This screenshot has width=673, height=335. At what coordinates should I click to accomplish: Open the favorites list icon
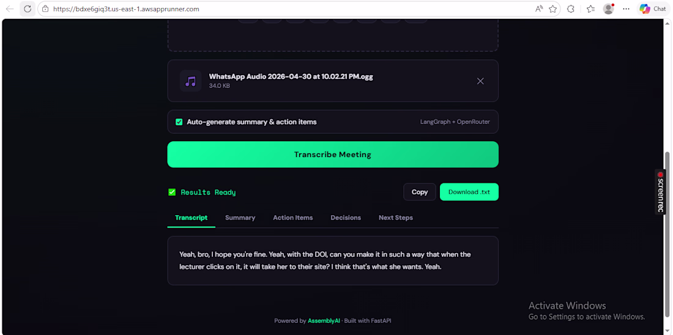click(590, 9)
